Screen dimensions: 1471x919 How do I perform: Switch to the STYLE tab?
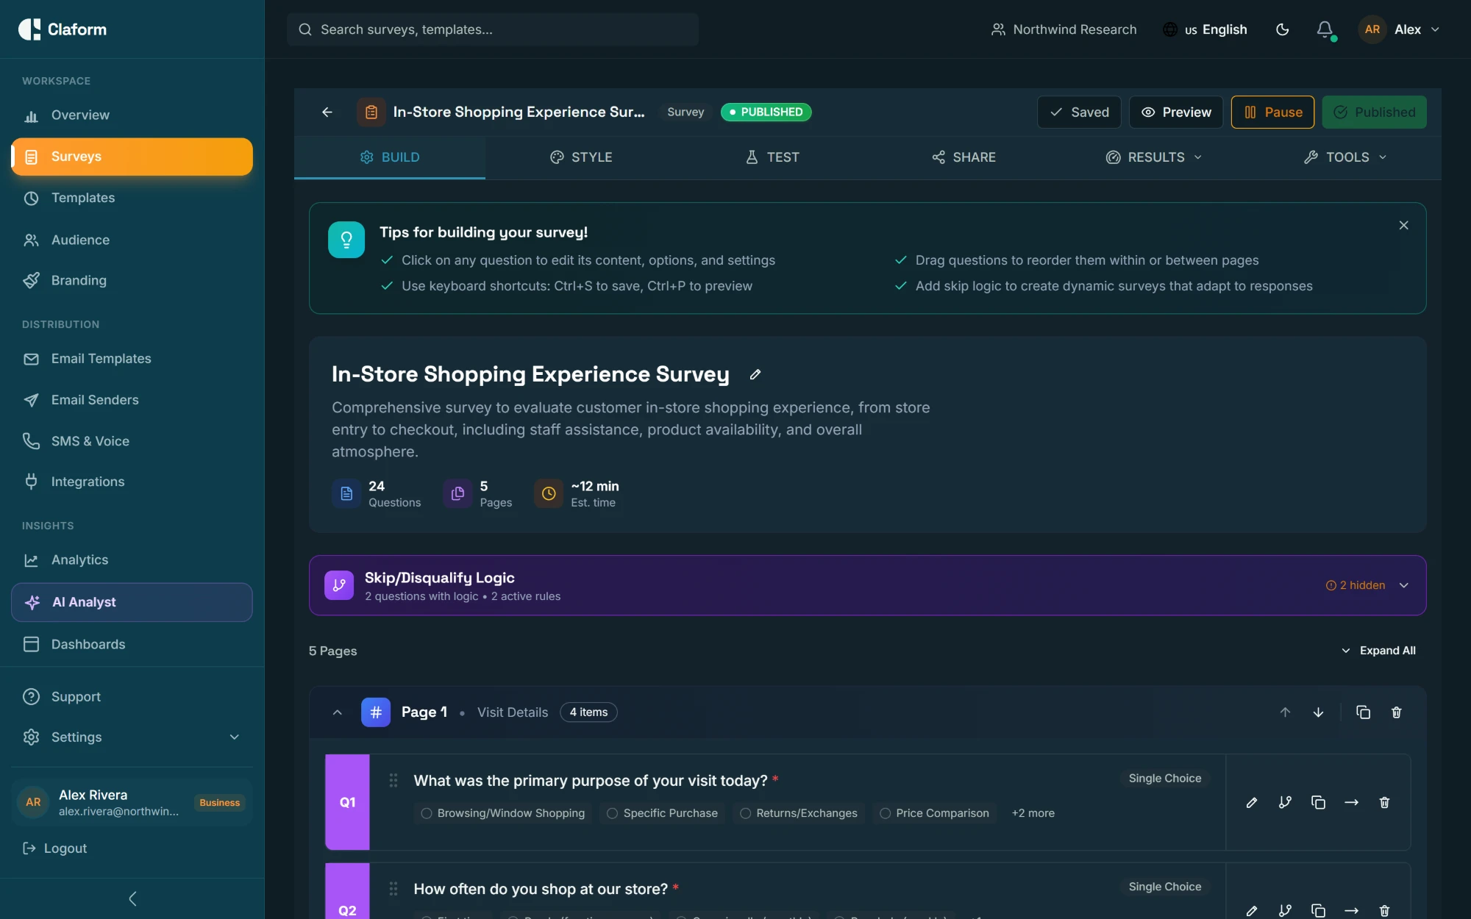coord(581,157)
